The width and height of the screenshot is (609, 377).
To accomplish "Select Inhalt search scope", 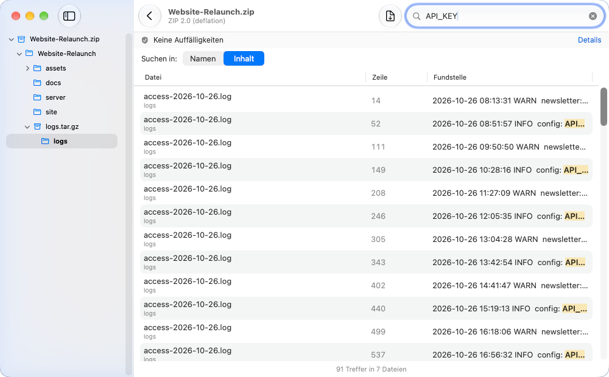I will click(x=244, y=58).
